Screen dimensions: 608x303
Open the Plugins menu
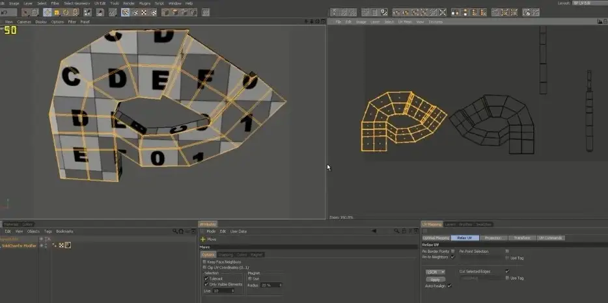point(145,3)
